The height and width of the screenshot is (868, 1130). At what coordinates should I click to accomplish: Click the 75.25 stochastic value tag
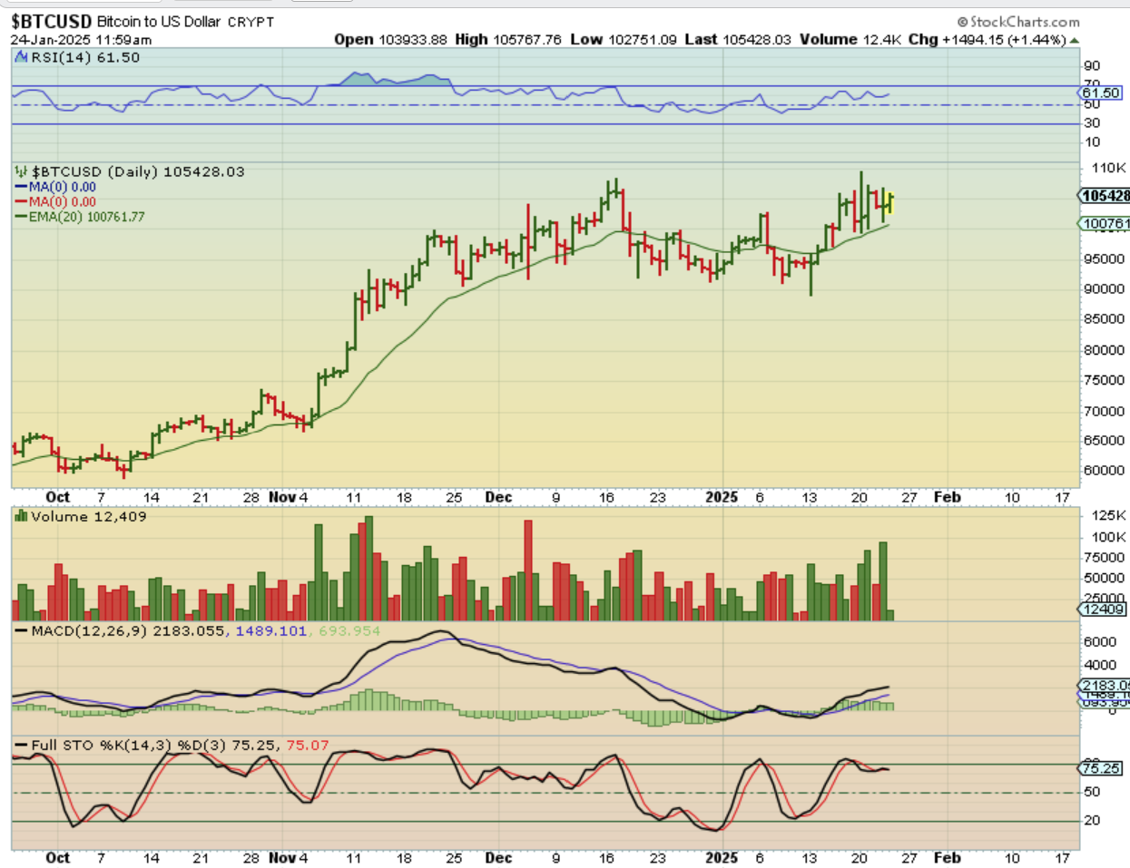point(1101,768)
